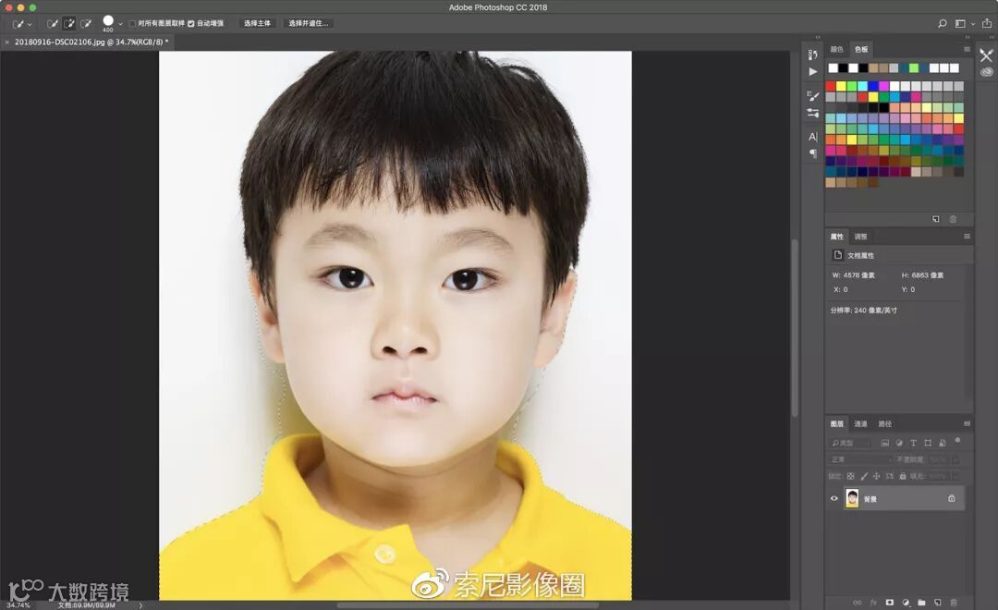Enable 对所有图层取样 checkbox
The width and height of the screenshot is (998, 610).
tap(132, 23)
